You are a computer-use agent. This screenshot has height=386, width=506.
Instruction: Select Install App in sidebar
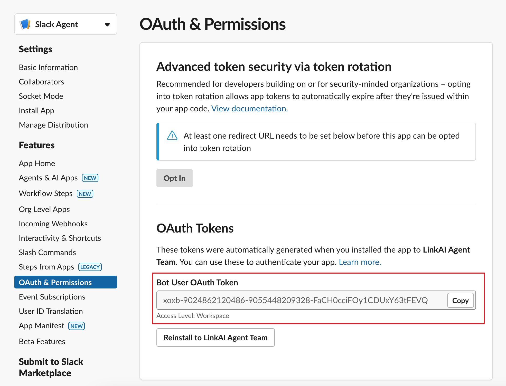point(36,110)
